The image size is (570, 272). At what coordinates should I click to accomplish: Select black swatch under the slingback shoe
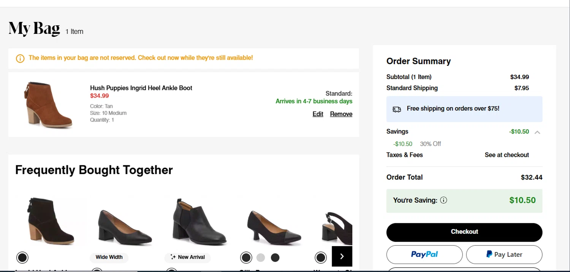pos(321,258)
